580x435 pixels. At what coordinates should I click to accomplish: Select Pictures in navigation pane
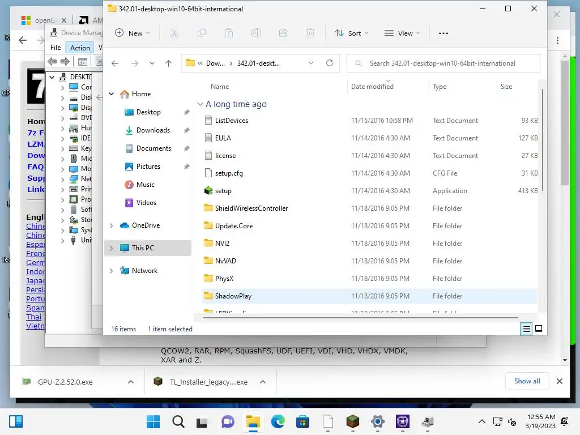pos(148,167)
